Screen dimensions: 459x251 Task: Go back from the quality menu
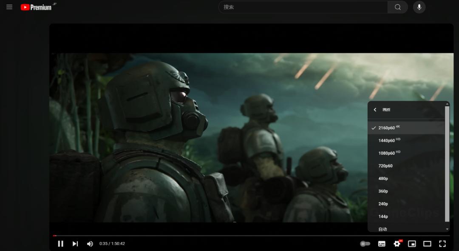coord(375,109)
